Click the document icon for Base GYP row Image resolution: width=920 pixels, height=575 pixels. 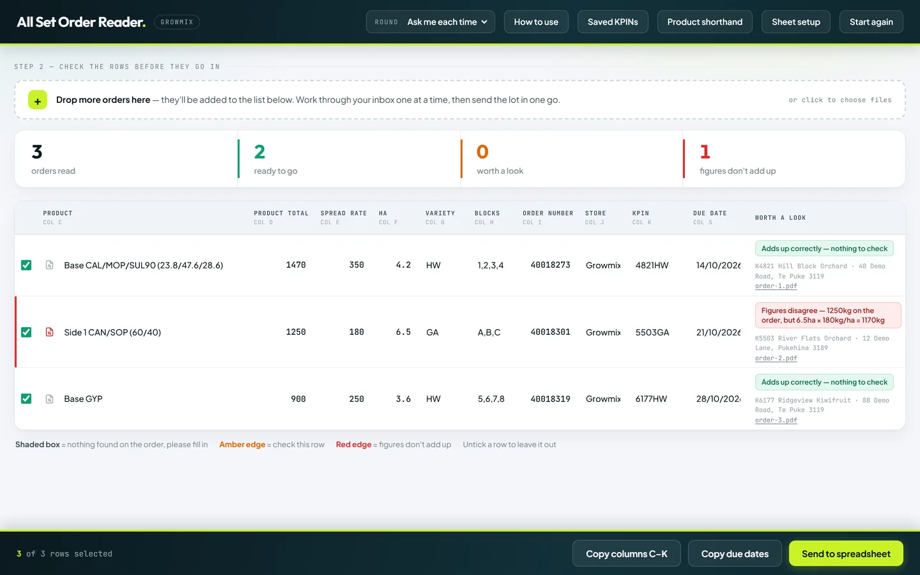pyautogui.click(x=49, y=399)
